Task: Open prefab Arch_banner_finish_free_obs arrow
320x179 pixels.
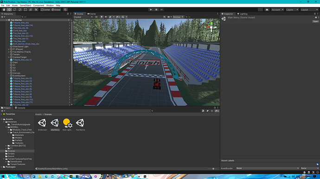Action: (x=70, y=44)
